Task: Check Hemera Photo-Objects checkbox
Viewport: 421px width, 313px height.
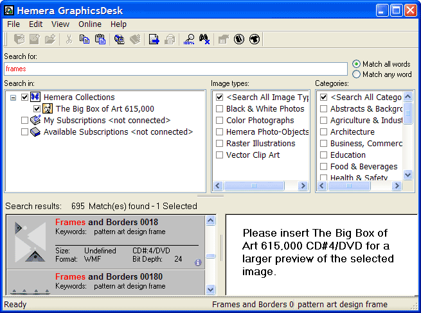Action: click(220, 131)
